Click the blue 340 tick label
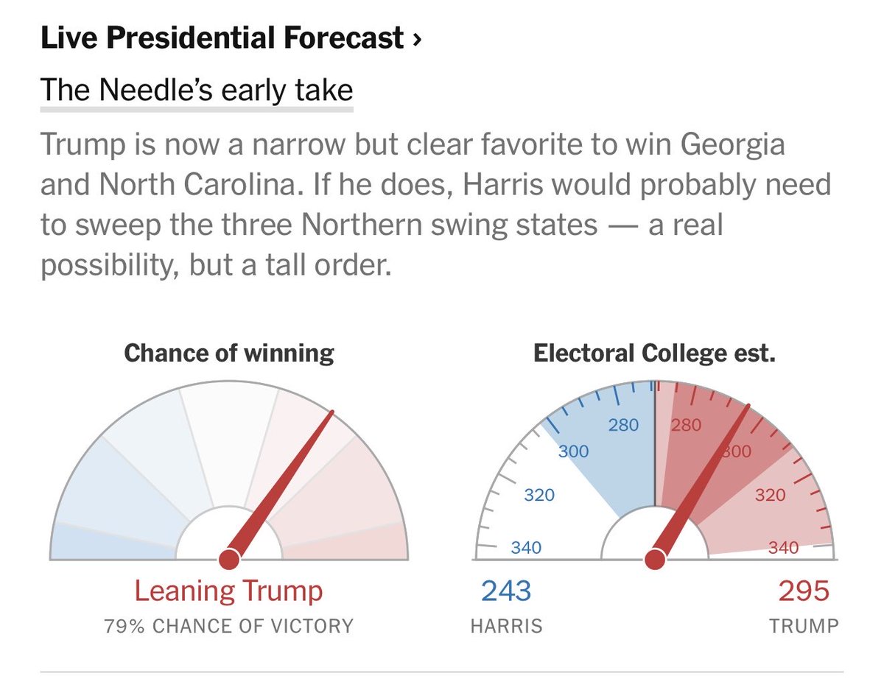The height and width of the screenshot is (679, 884). tap(527, 547)
